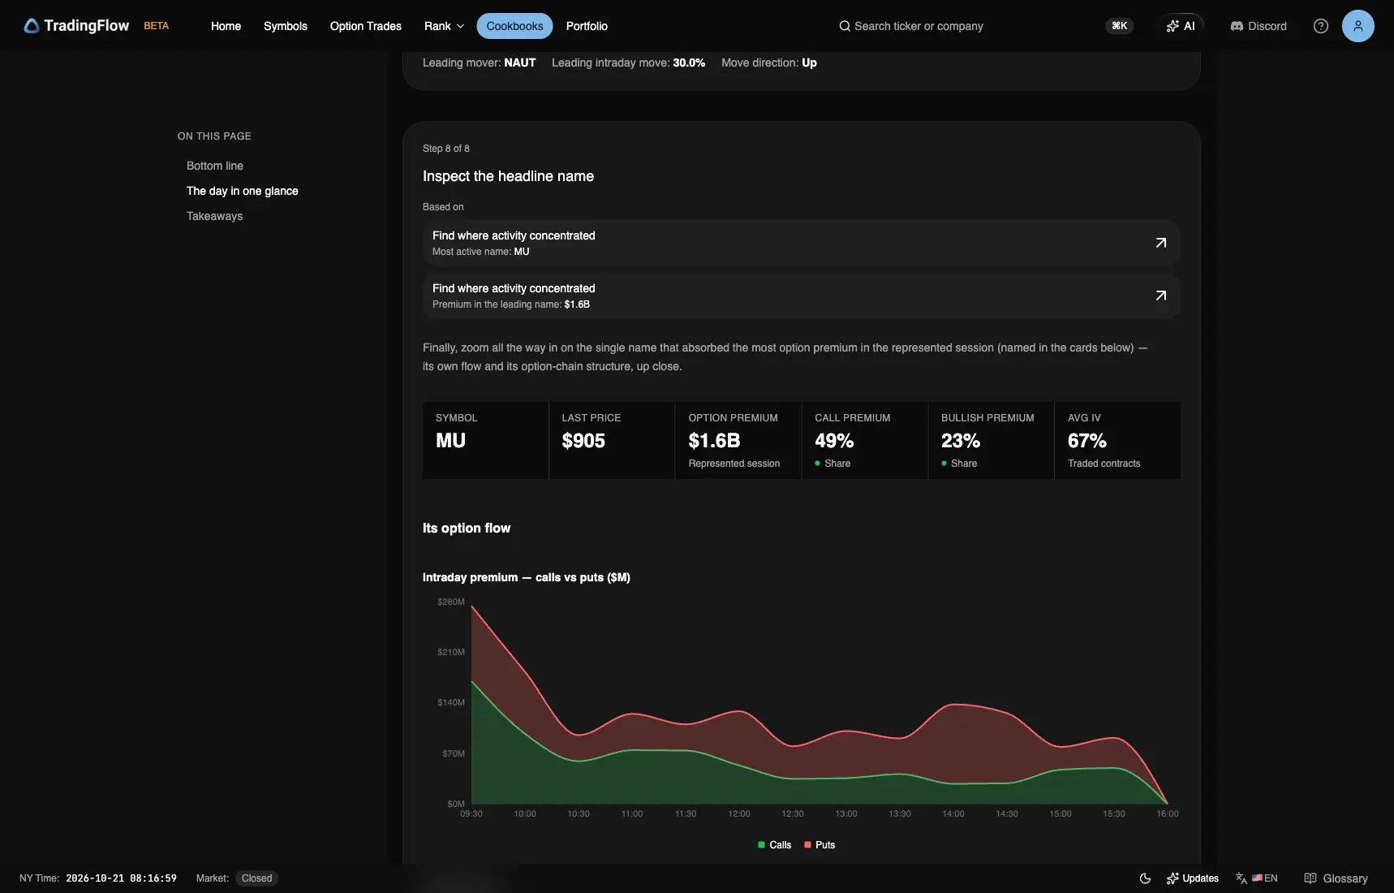Open the user profile avatar

(1357, 26)
